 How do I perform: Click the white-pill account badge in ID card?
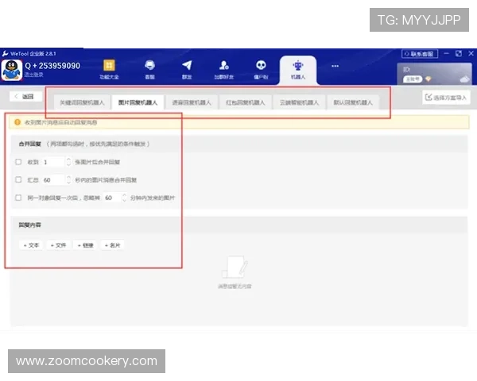point(413,79)
